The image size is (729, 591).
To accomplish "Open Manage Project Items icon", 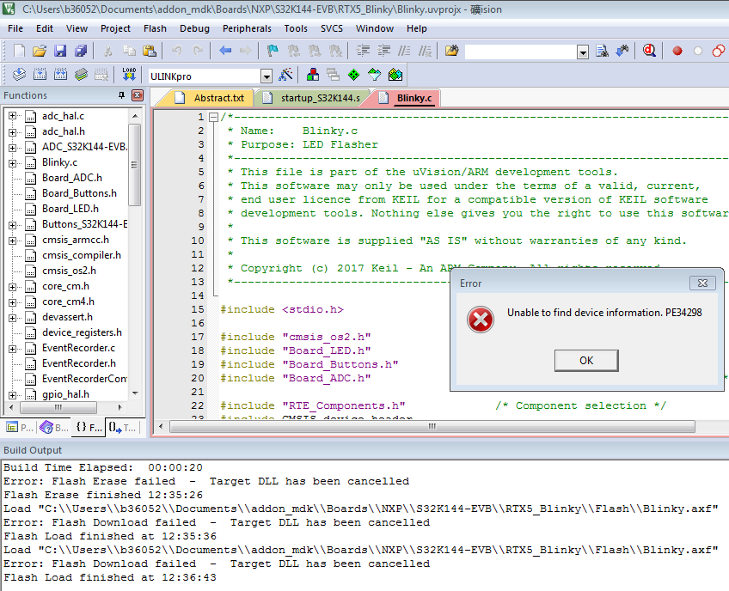I will click(x=313, y=75).
